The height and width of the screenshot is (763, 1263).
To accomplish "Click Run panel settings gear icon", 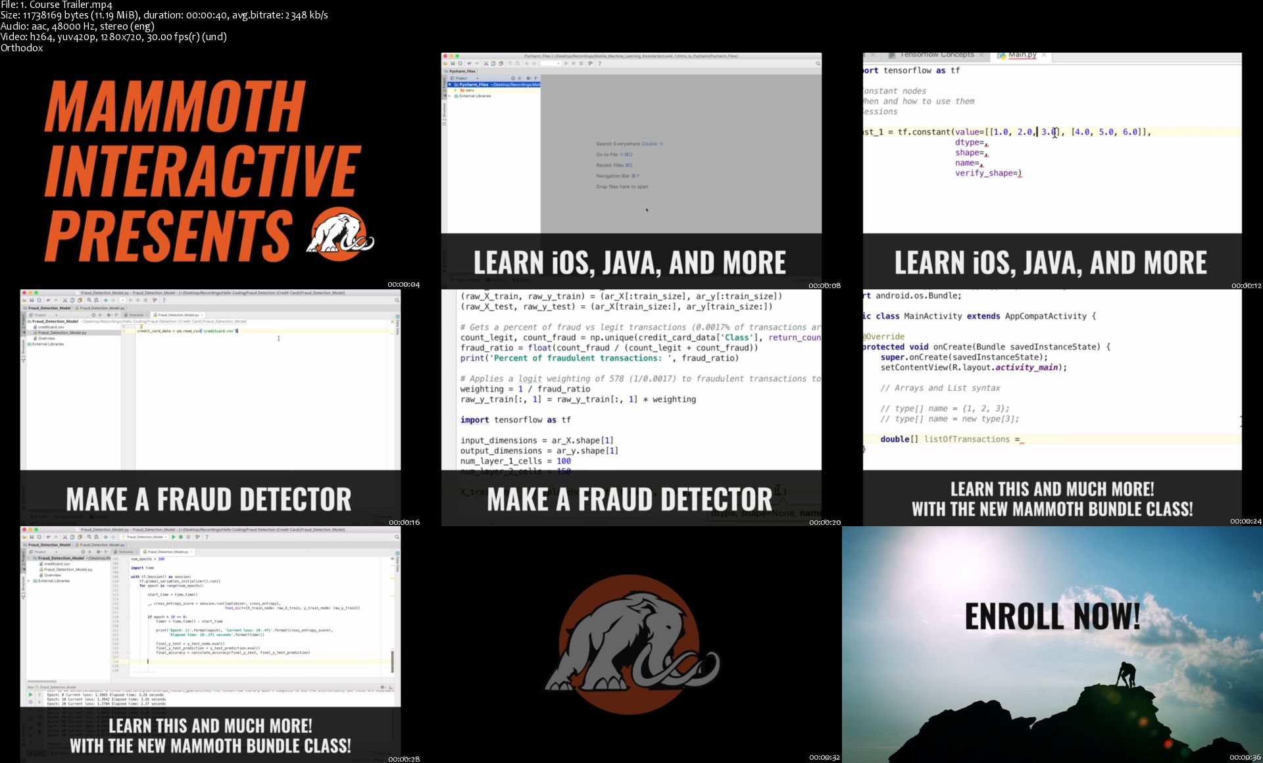I will point(382,687).
